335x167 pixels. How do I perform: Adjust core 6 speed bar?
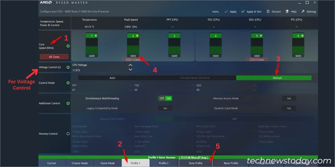pyautogui.click(x=298, y=45)
